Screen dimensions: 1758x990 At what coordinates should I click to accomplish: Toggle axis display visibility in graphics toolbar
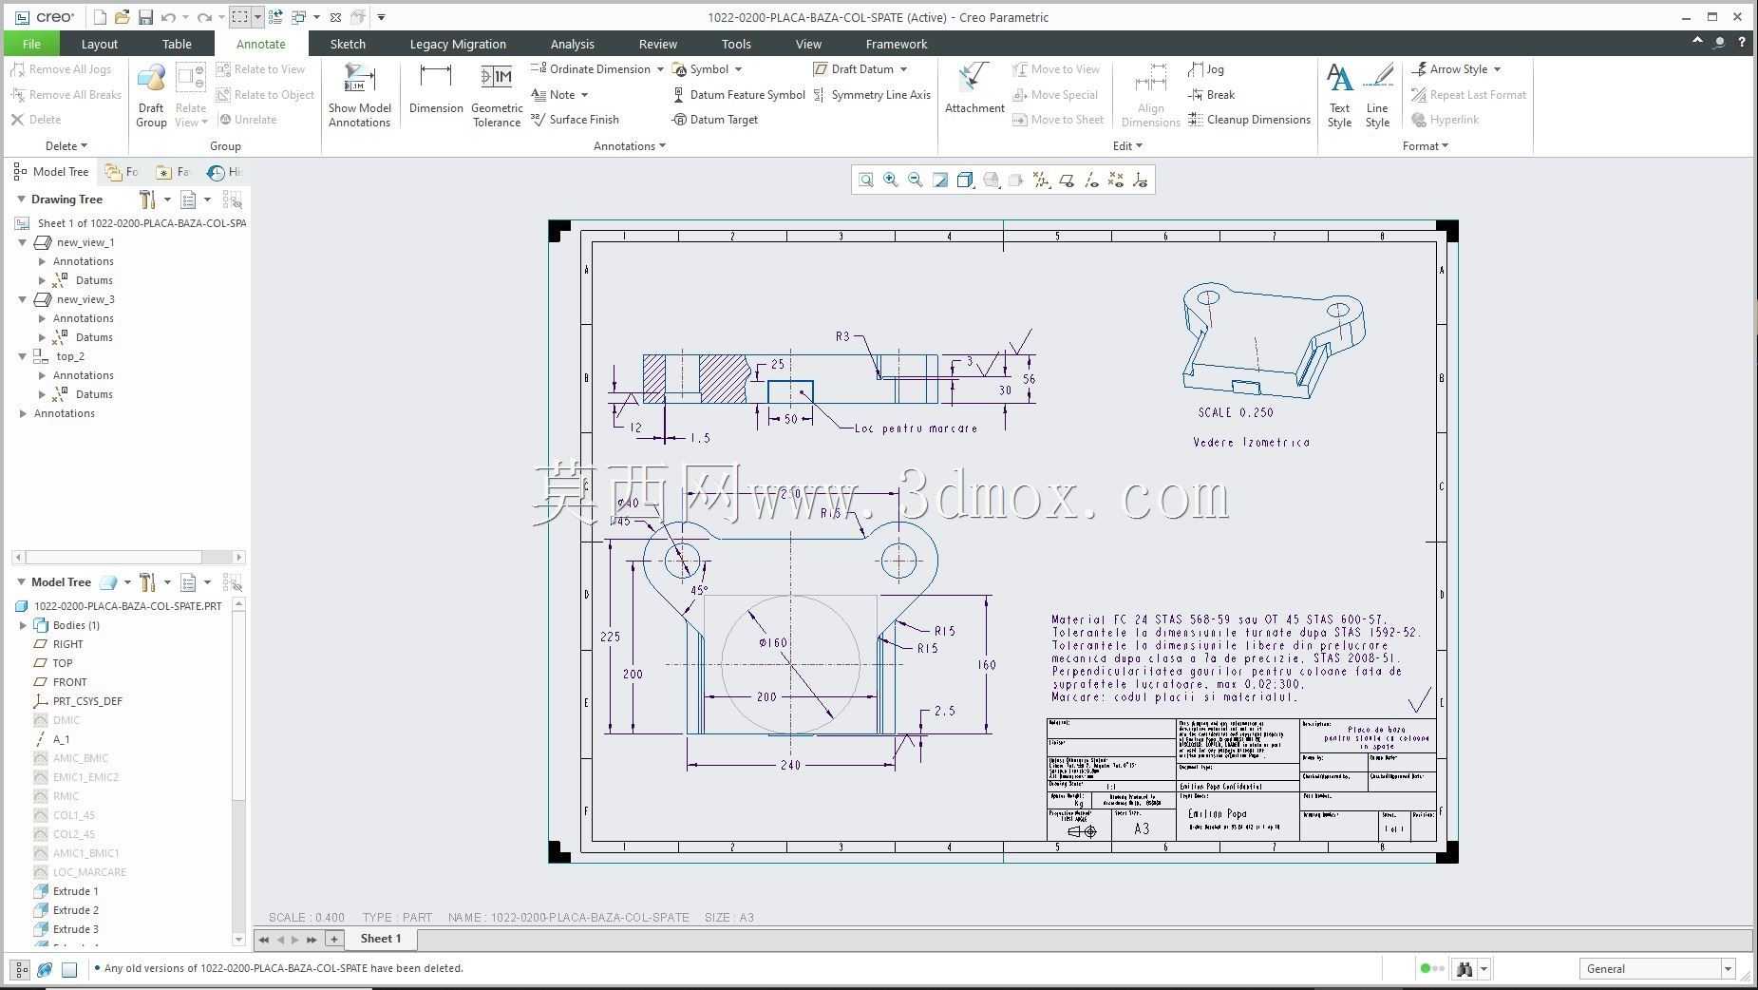1091,180
